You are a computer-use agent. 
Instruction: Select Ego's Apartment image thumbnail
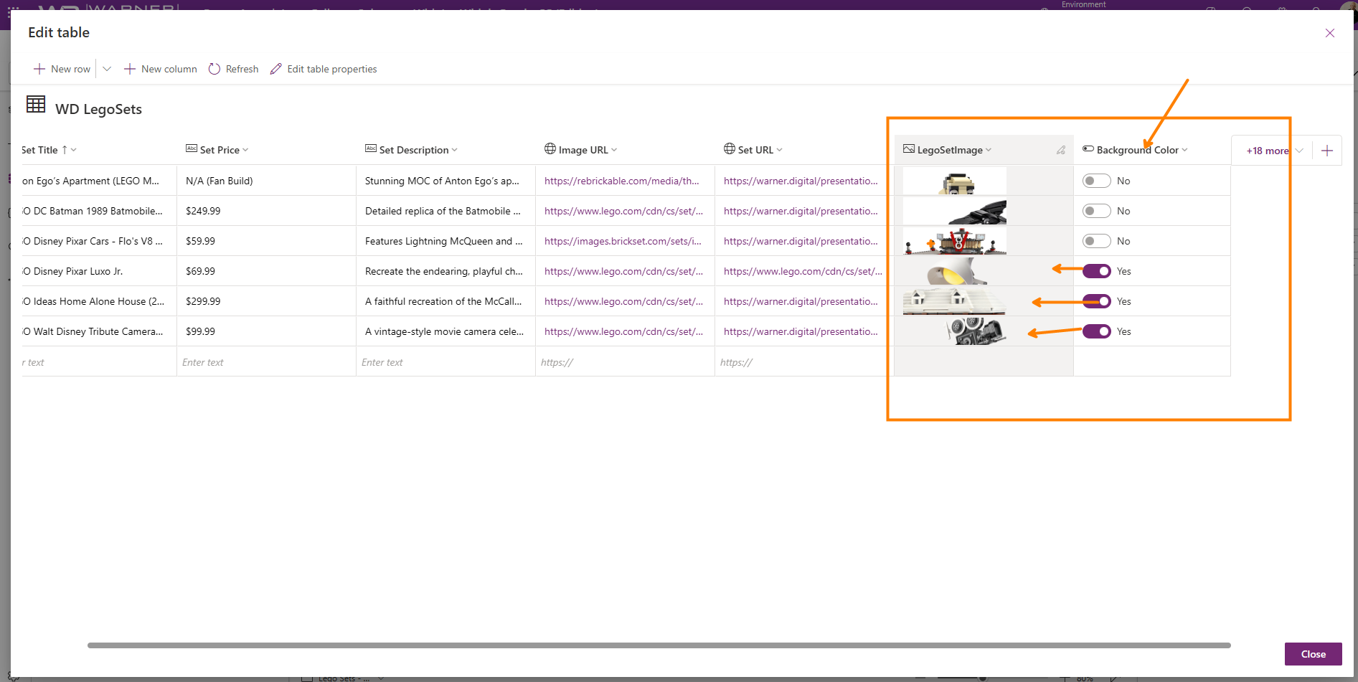(x=955, y=181)
